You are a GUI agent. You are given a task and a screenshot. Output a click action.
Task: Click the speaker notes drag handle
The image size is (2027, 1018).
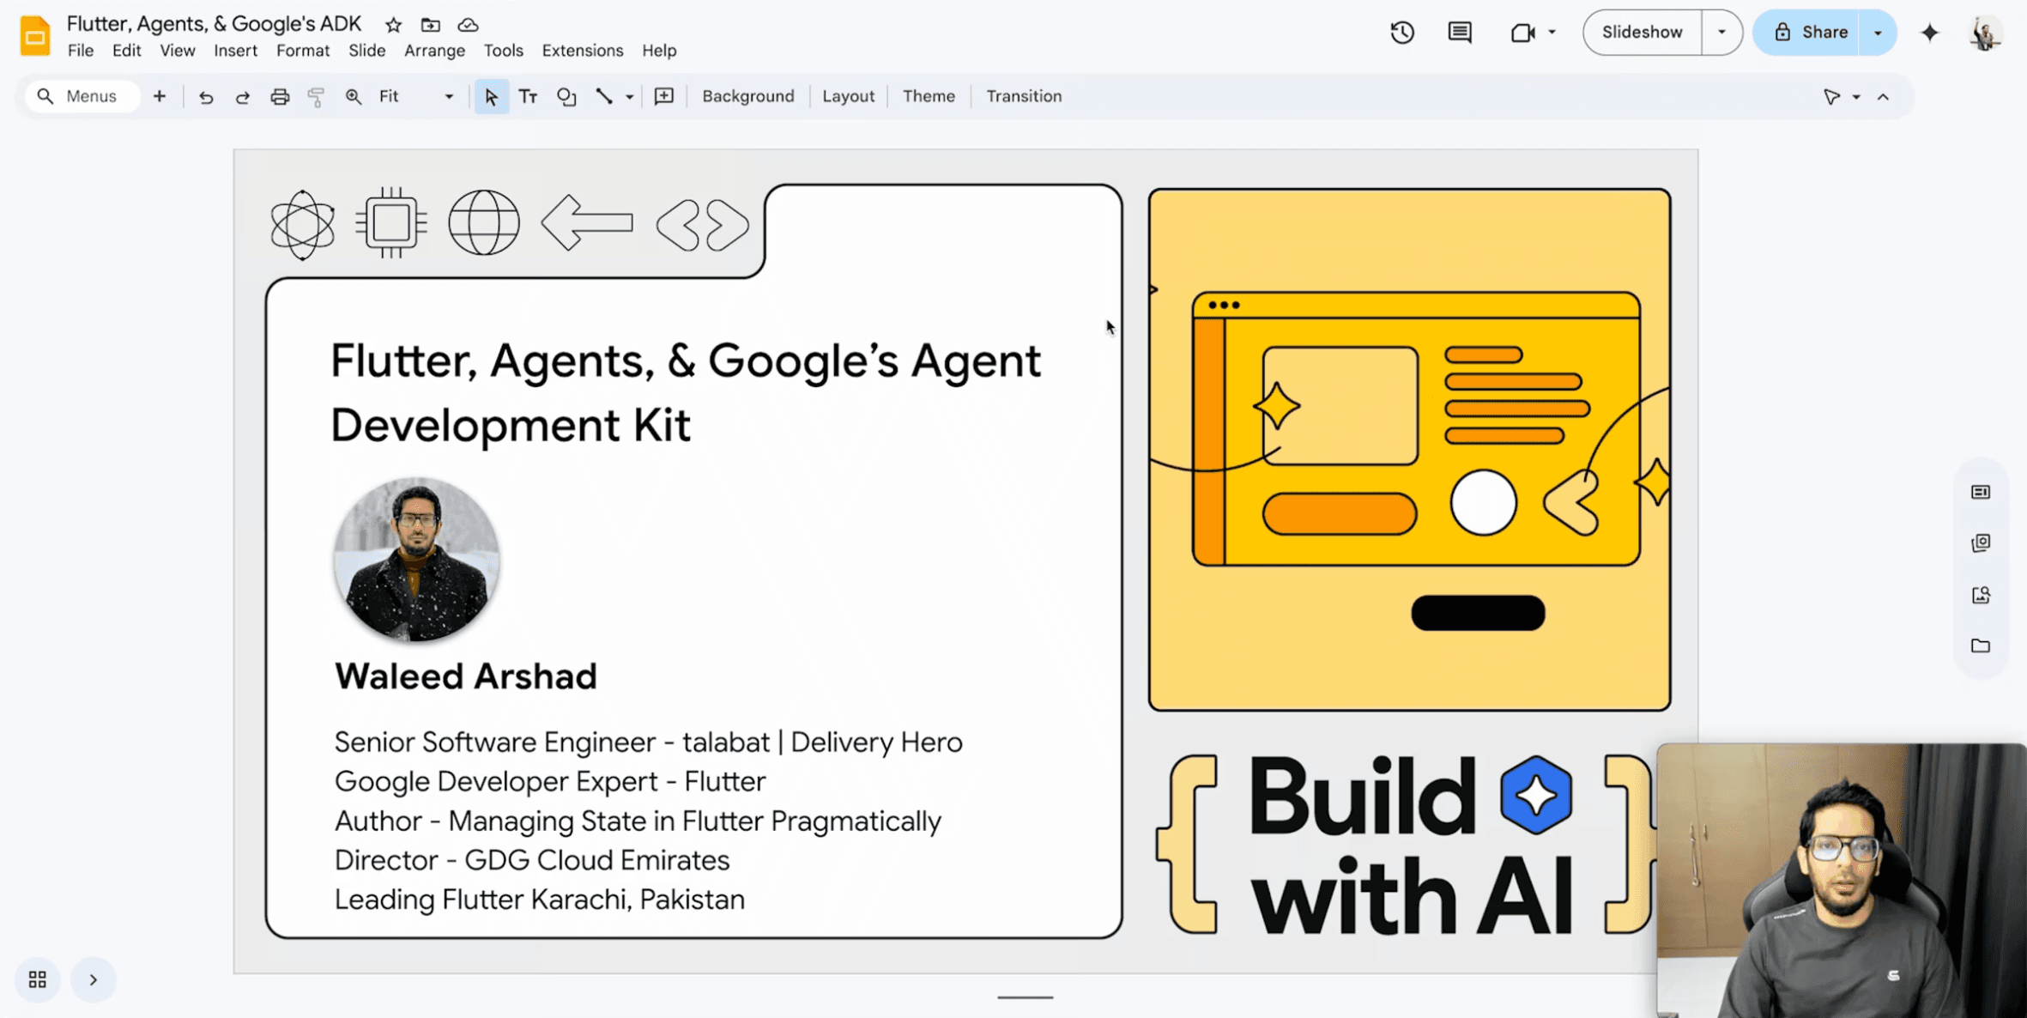pos(1025,997)
